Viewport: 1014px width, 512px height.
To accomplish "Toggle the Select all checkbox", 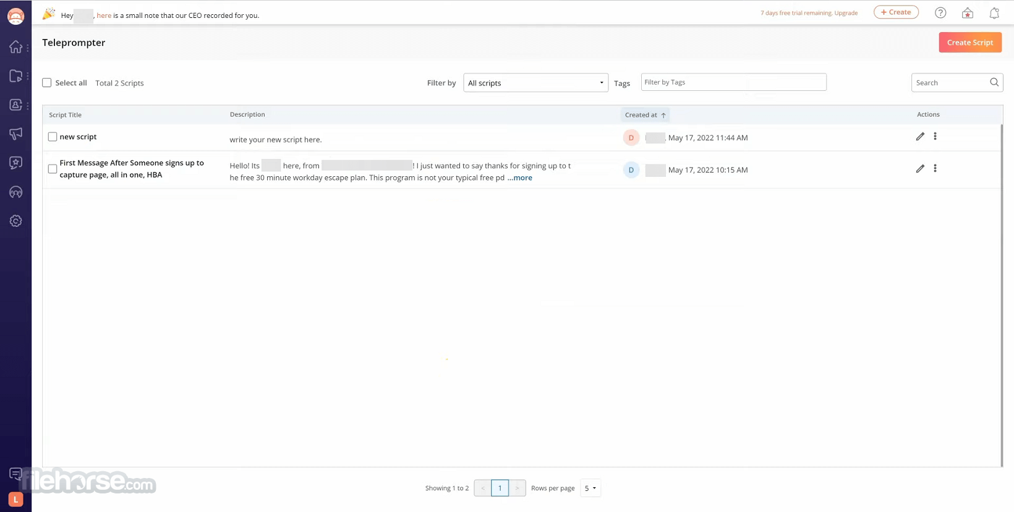I will pos(47,82).
